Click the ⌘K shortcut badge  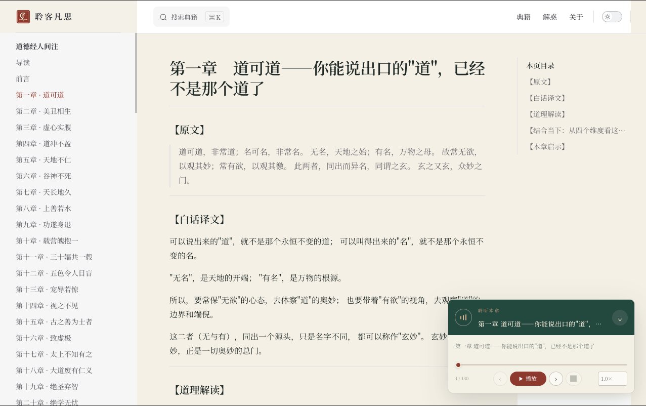click(214, 17)
